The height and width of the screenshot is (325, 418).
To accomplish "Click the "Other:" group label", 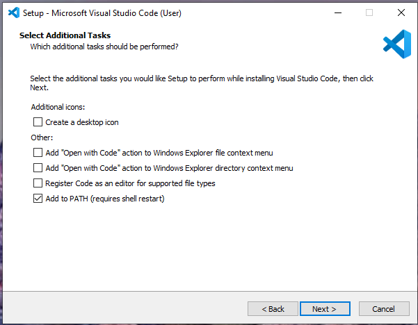I will 42,137.
